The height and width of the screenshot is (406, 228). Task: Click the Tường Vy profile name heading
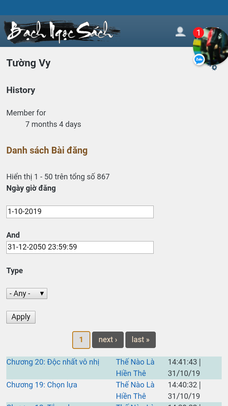[28, 63]
